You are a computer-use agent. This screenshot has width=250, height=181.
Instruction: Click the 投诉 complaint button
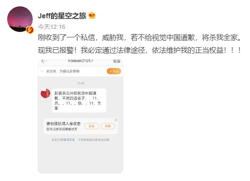pos(92,126)
